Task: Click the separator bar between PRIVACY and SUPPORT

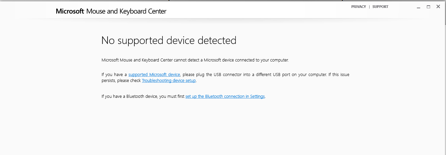Action: (x=369, y=7)
